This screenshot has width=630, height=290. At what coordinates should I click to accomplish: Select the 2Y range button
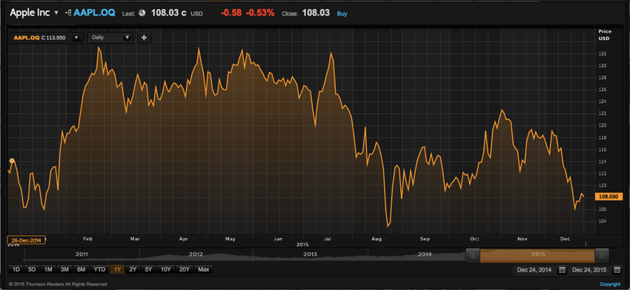click(133, 269)
